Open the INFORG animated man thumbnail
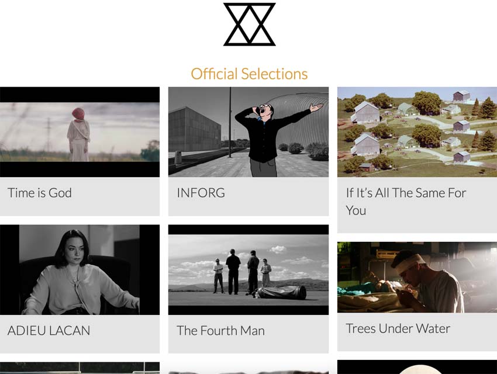Viewport: 497px width, 374px height. [248, 132]
